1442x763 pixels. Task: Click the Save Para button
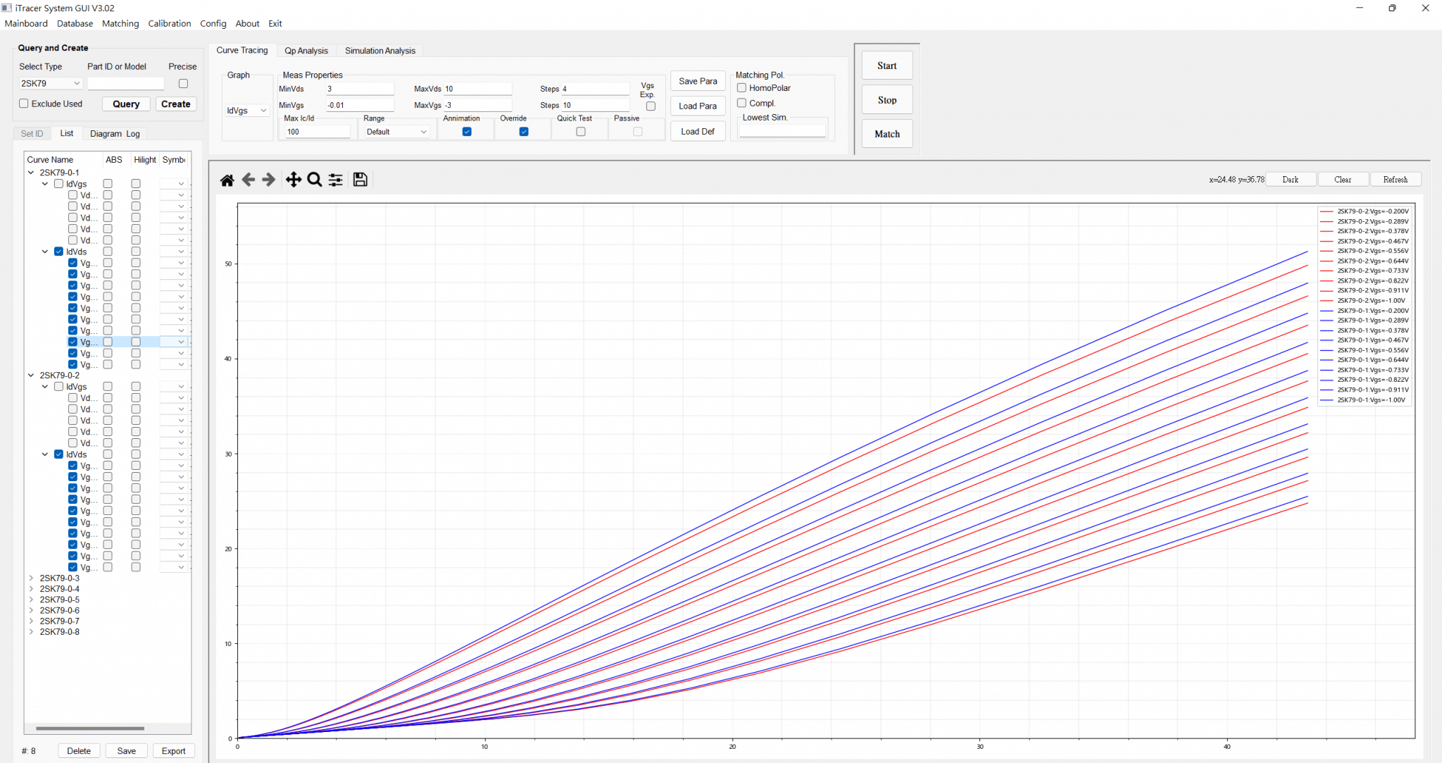coord(698,81)
